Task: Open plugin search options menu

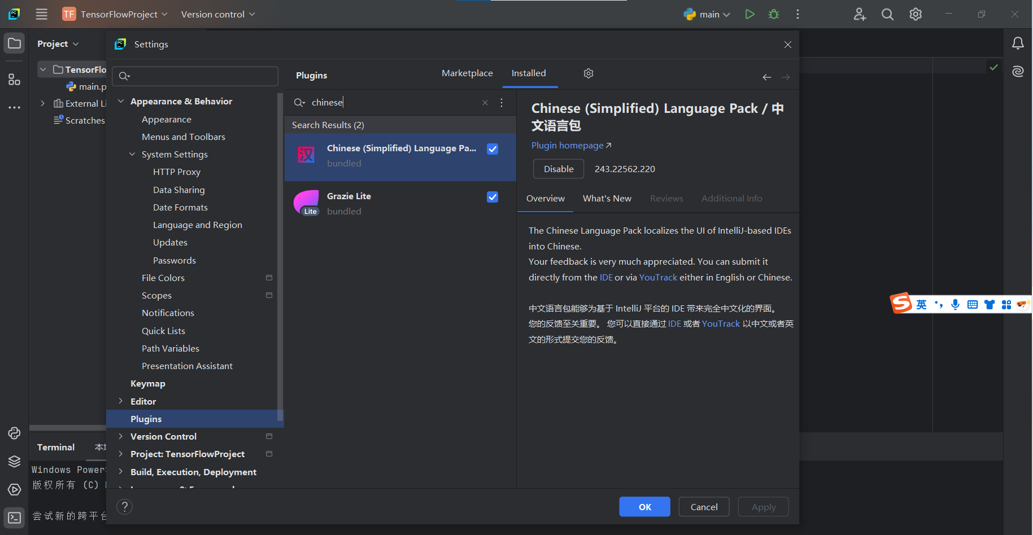Action: coord(502,103)
